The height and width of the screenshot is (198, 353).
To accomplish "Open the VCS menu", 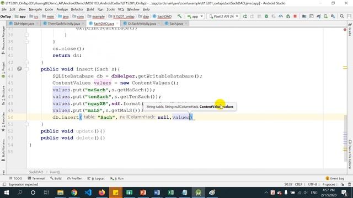I will (121, 9).
